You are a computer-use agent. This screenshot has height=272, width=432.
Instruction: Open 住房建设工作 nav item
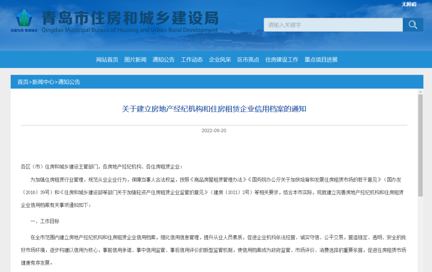point(282,60)
